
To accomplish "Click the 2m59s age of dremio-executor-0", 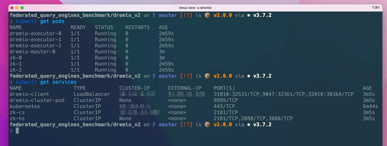I will pos(166,33).
